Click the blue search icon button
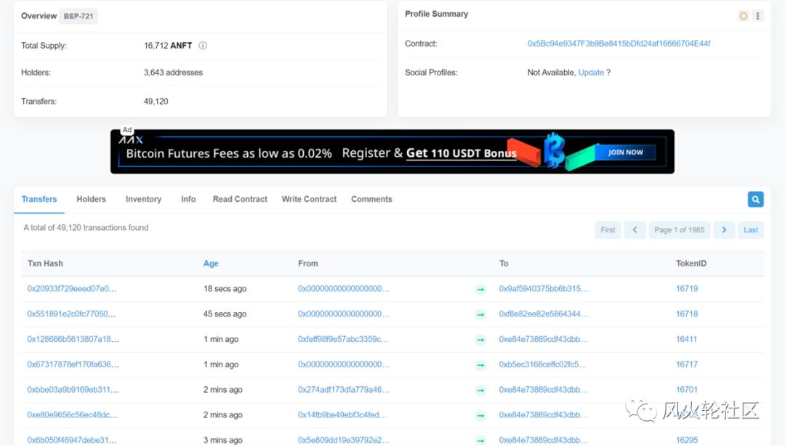Viewport: 785px width, 445px height. [x=755, y=200]
